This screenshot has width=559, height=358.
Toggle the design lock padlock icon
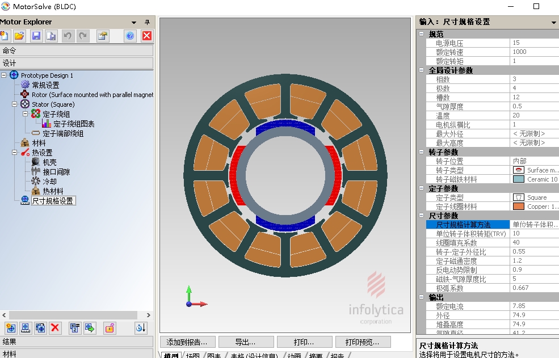[x=110, y=328]
